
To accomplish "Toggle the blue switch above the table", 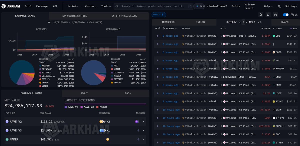I will point(285,15).
